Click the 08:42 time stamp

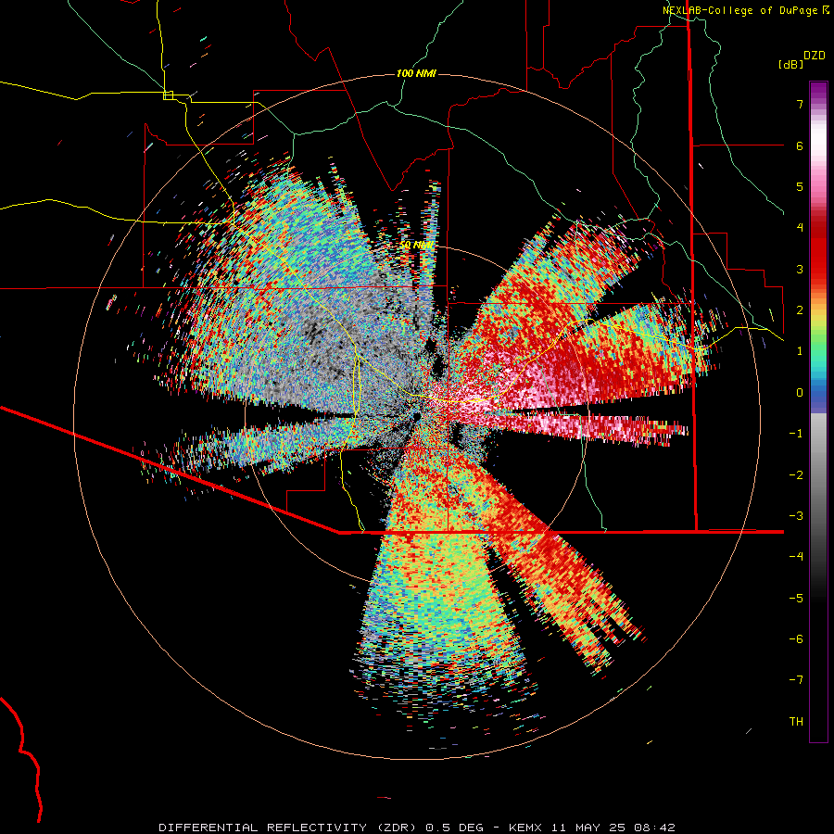click(x=654, y=828)
